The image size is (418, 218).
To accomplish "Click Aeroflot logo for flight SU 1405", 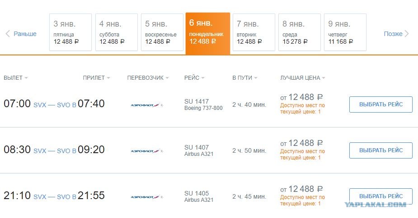I will [x=146, y=197].
